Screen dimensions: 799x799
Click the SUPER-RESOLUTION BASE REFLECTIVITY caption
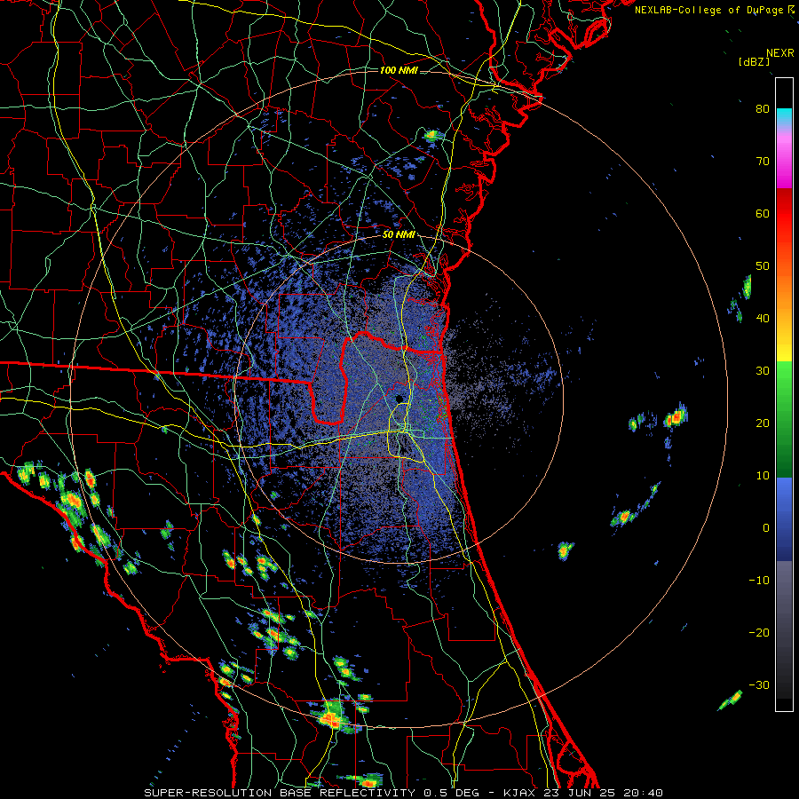(279, 793)
